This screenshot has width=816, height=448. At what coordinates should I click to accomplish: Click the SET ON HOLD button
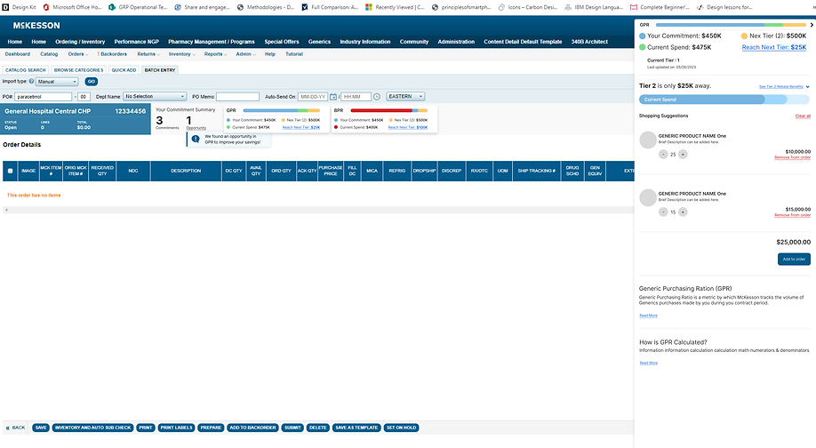(x=401, y=428)
